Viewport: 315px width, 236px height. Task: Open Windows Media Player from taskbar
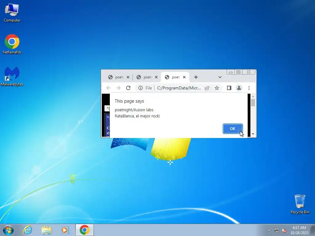(x=65, y=230)
